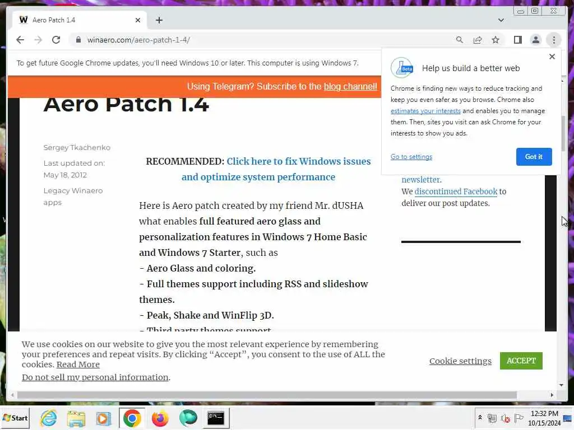Share this page icon
The image size is (574, 430).
[478, 40]
